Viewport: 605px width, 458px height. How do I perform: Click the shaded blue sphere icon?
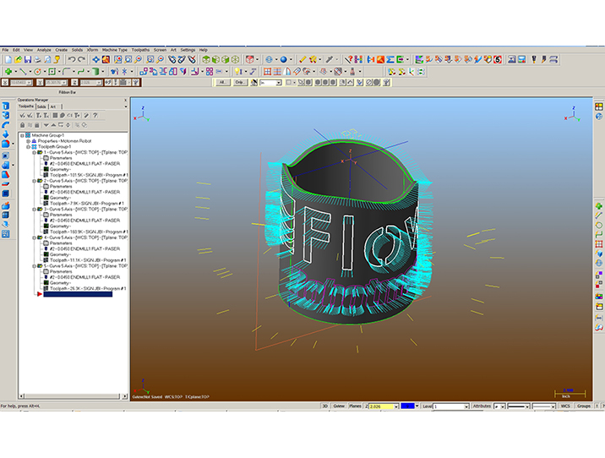284,59
